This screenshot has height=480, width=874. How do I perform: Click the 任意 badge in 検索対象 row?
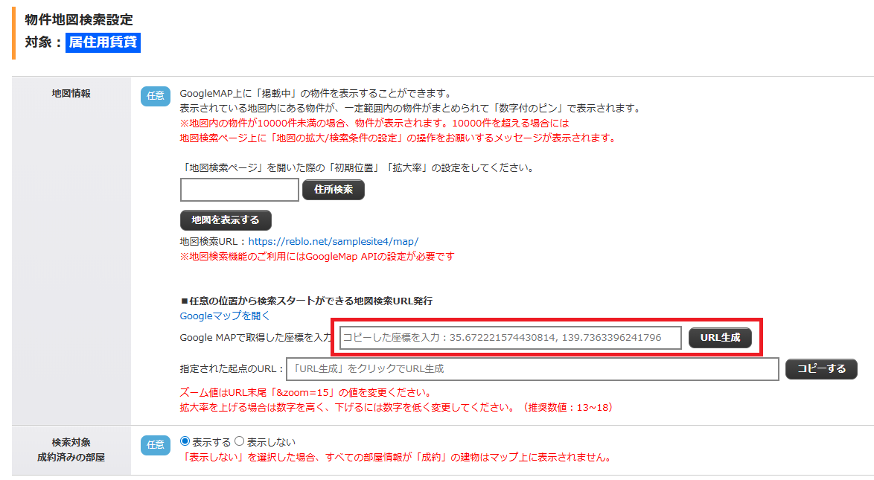(x=156, y=445)
